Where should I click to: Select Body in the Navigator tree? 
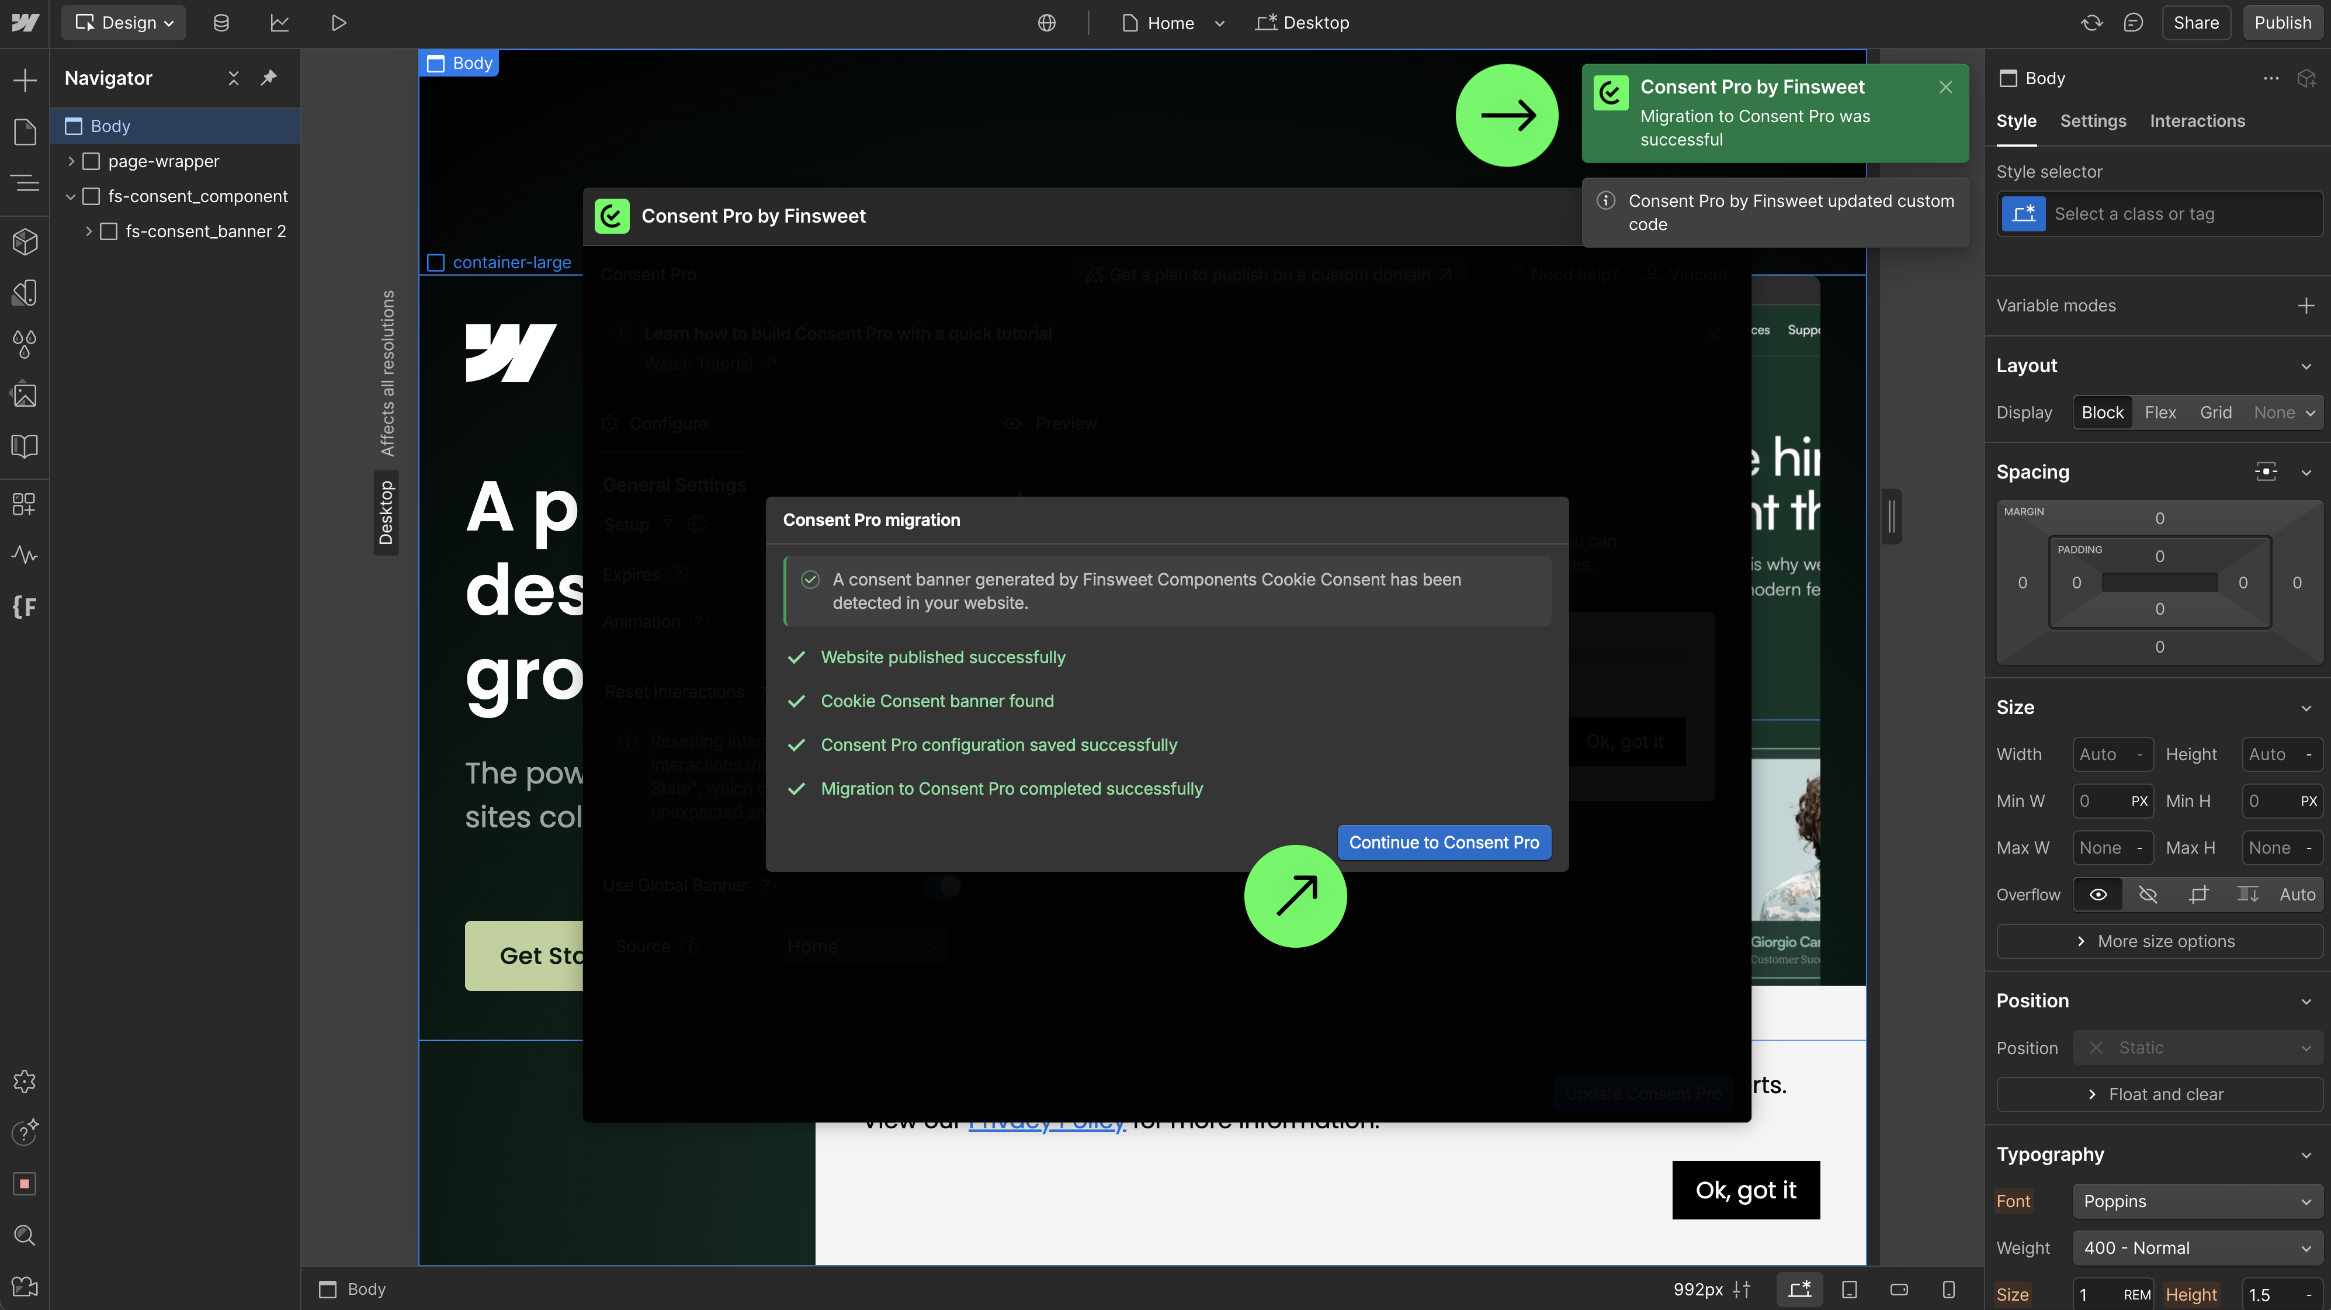click(x=175, y=126)
